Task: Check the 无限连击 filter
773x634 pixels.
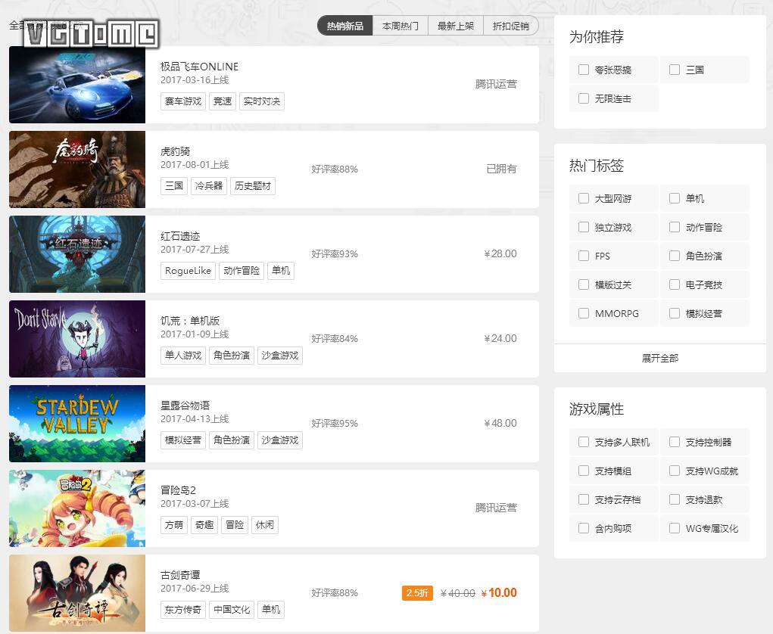Action: pos(583,98)
